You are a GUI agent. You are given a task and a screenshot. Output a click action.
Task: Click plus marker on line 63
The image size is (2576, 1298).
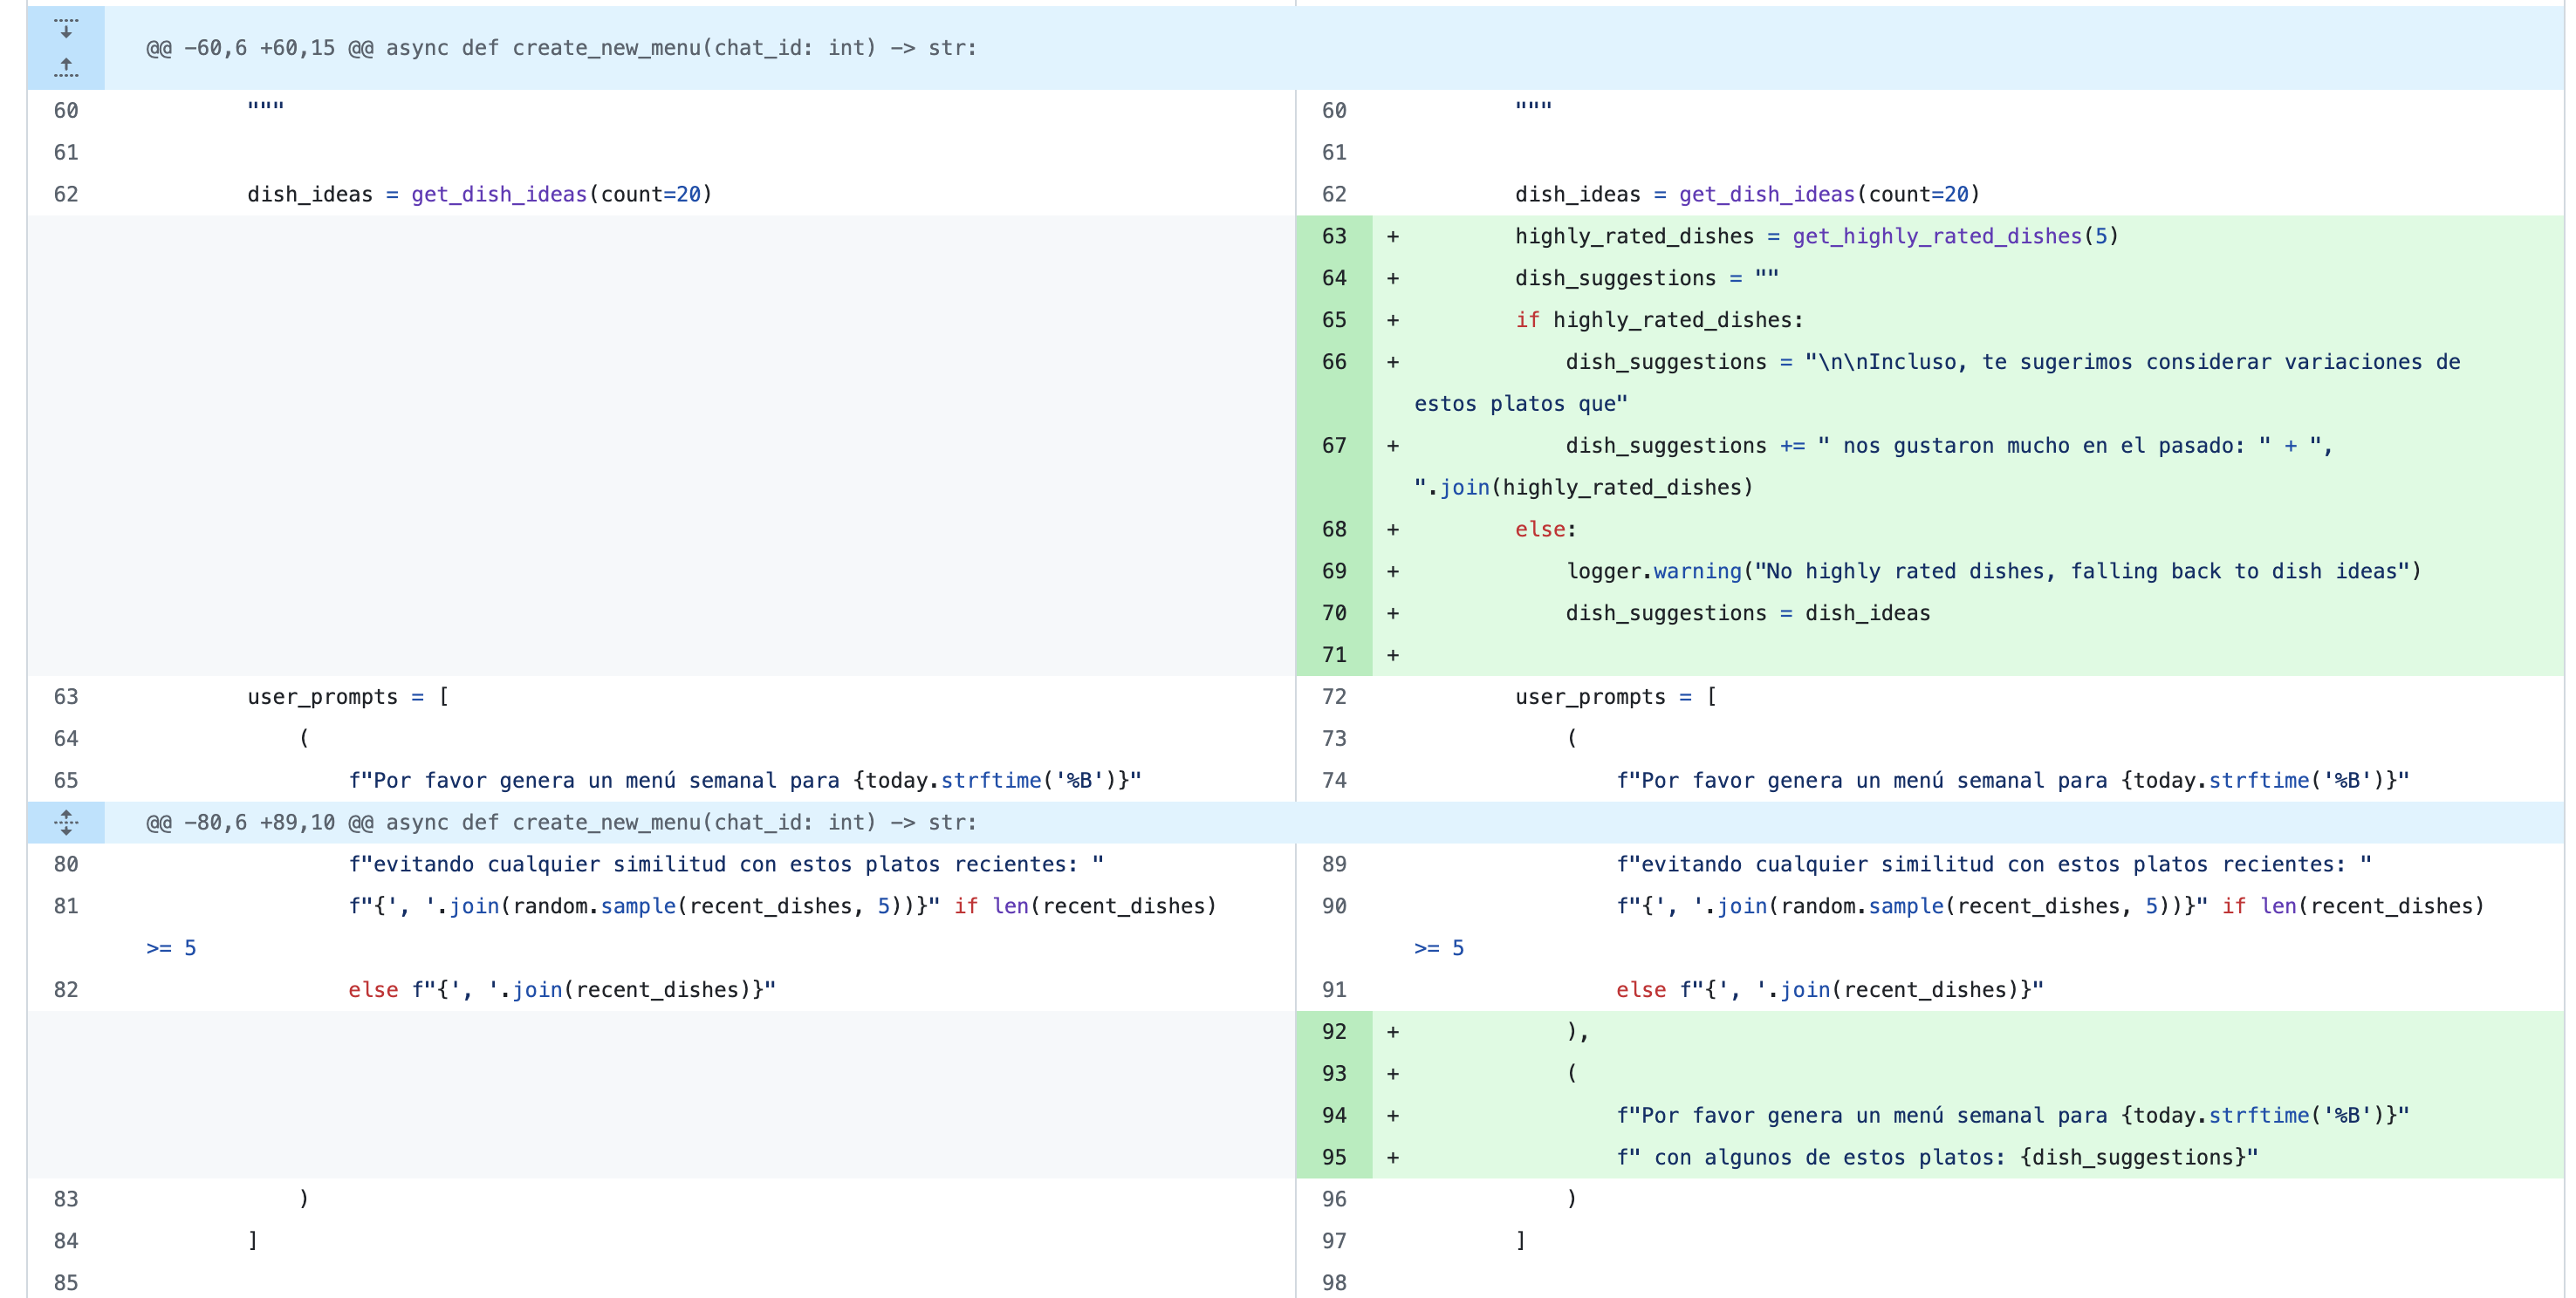1393,237
